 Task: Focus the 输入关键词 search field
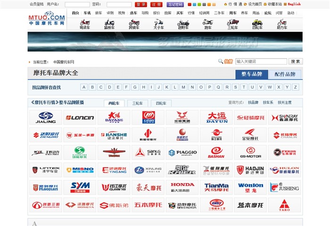pyautogui.click(x=261, y=61)
